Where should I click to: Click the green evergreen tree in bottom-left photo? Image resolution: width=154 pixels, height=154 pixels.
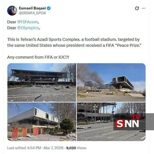pos(67,126)
